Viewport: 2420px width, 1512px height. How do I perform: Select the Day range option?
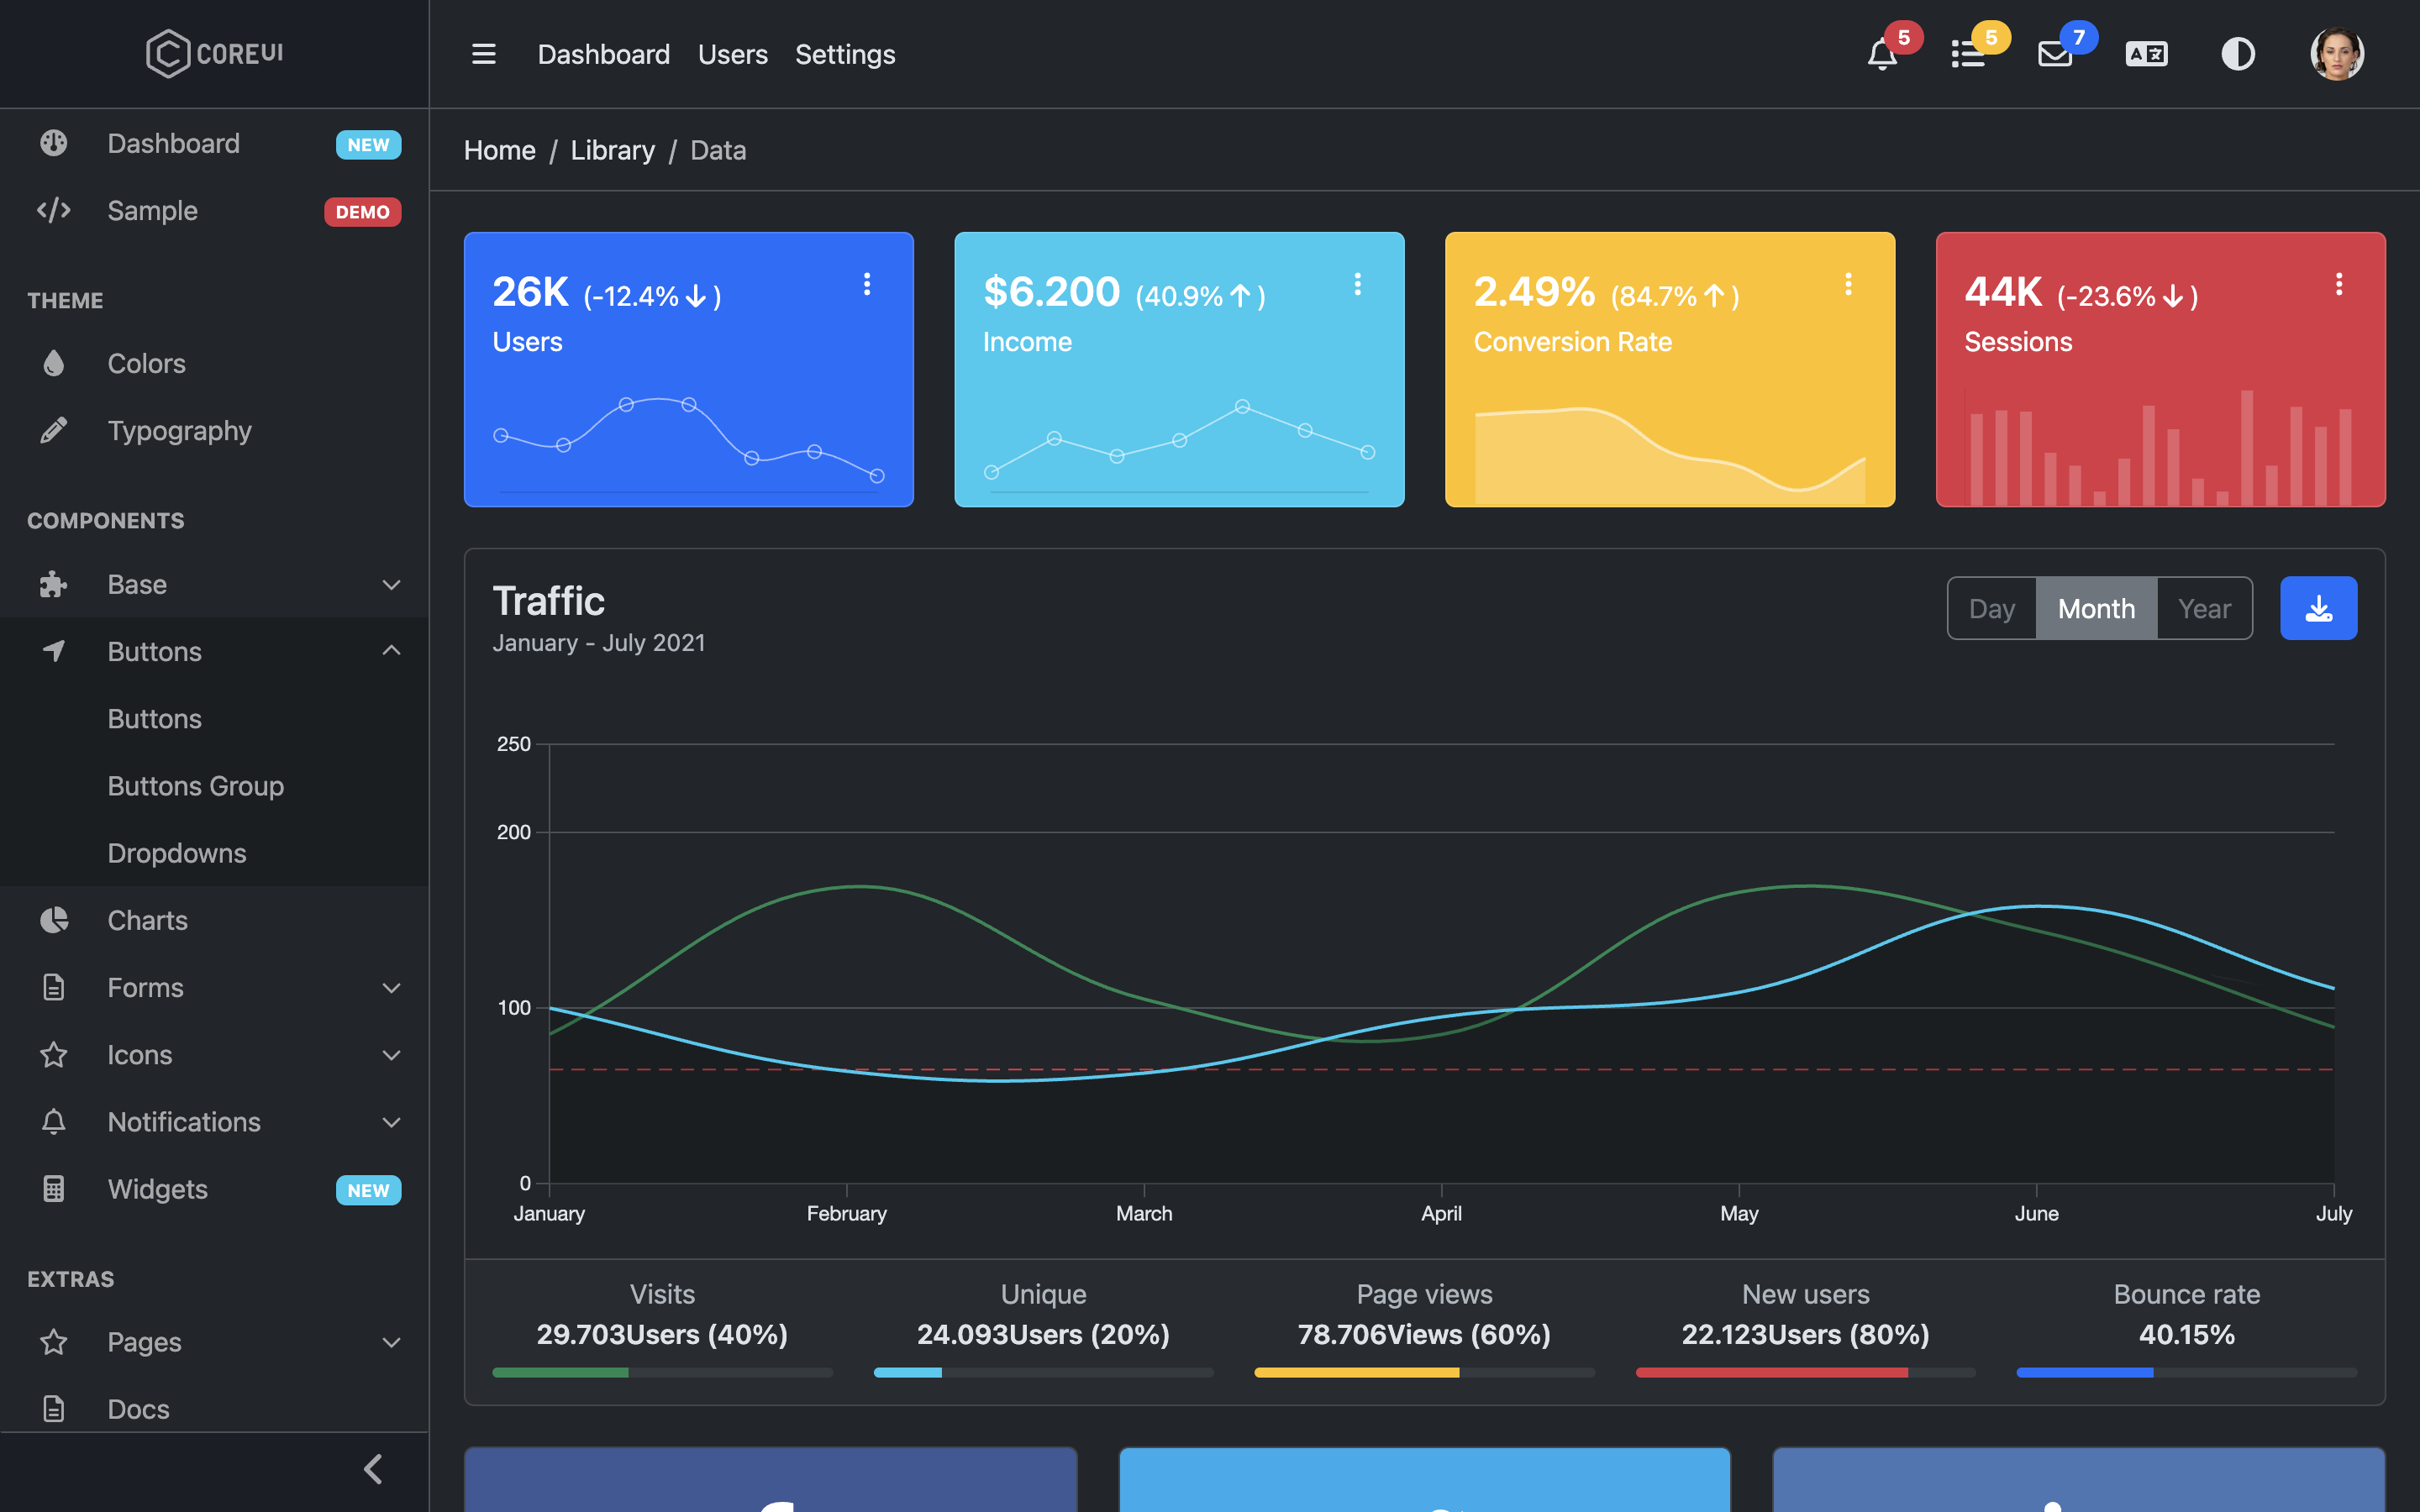pyautogui.click(x=1991, y=608)
